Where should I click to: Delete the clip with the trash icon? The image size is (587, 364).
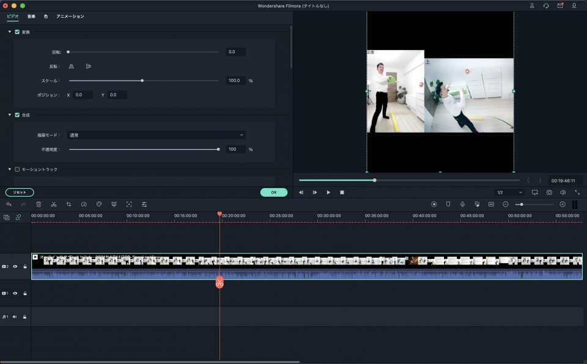click(39, 204)
